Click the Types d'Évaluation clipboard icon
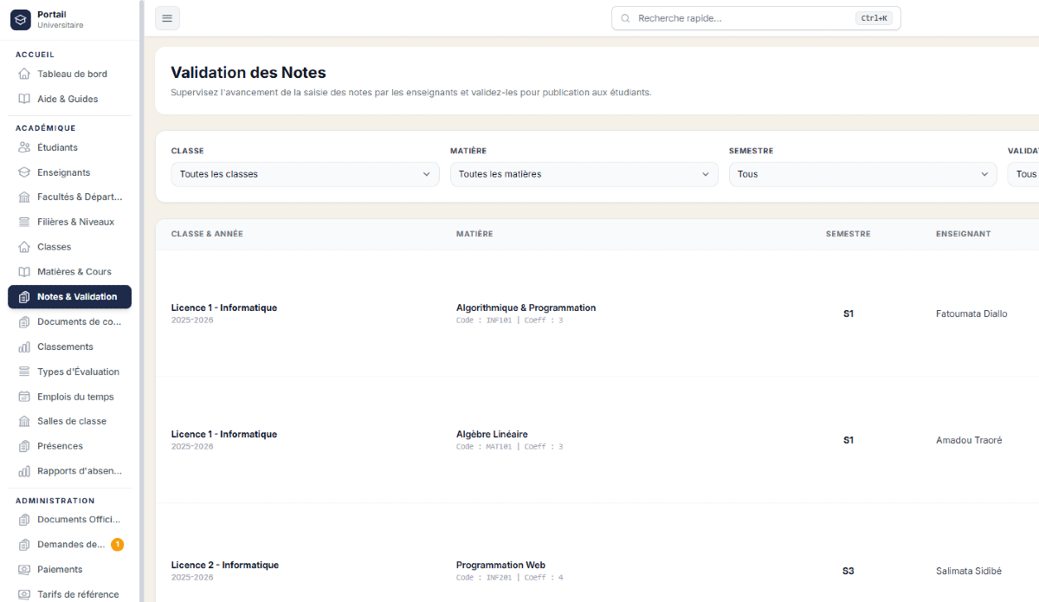The width and height of the screenshot is (1039, 602). tap(24, 372)
